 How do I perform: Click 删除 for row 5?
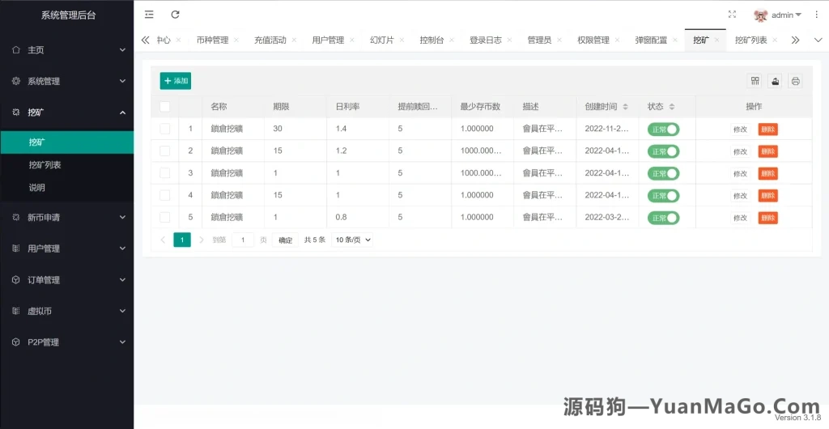click(x=767, y=219)
